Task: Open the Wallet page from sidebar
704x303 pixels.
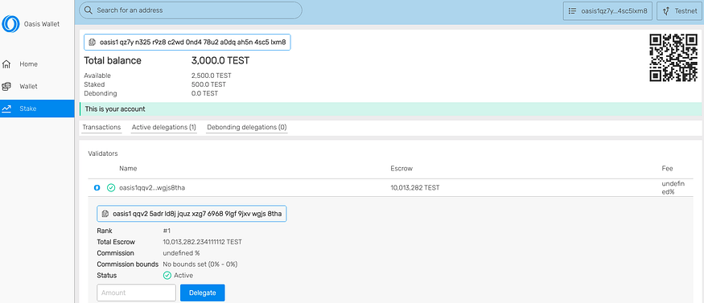Action: tap(37, 87)
